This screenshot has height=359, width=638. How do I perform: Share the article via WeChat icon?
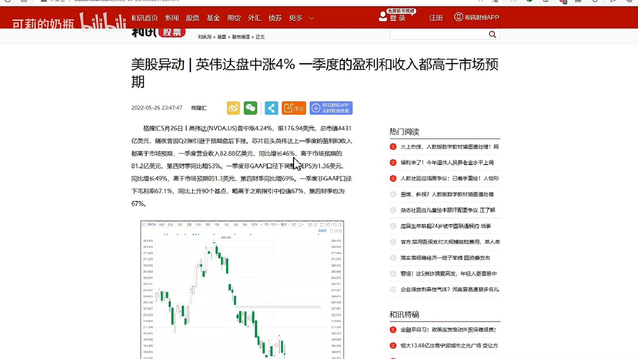click(251, 108)
